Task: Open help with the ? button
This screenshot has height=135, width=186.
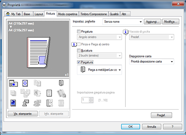Action: pos(173,126)
